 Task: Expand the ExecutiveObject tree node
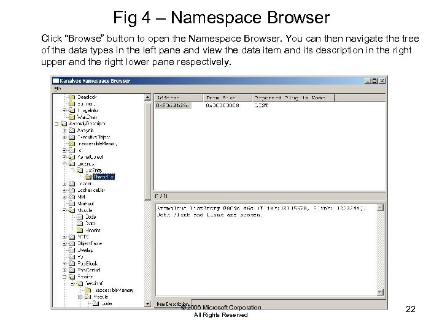click(64, 137)
